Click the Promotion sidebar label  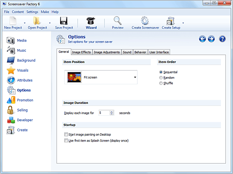tap(25, 100)
